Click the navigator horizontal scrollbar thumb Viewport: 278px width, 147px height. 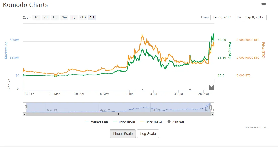click(x=119, y=114)
